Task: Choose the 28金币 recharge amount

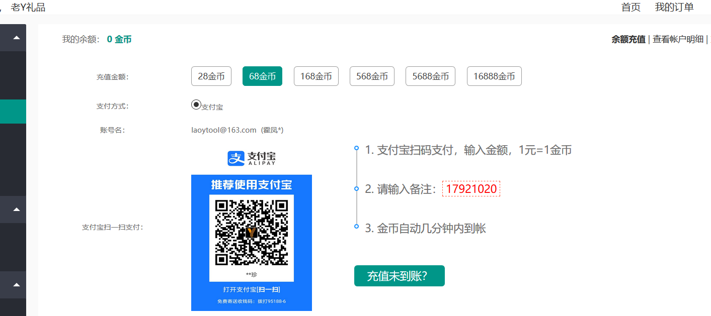Action: 211,76
